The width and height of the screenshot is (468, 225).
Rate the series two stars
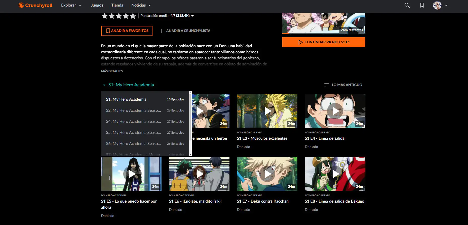tap(112, 16)
